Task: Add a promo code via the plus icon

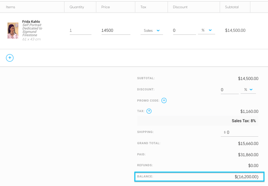Action: pos(164,101)
